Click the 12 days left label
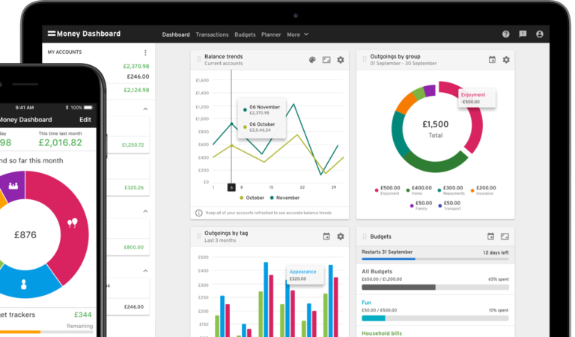This screenshot has height=337, width=575. [x=496, y=252]
